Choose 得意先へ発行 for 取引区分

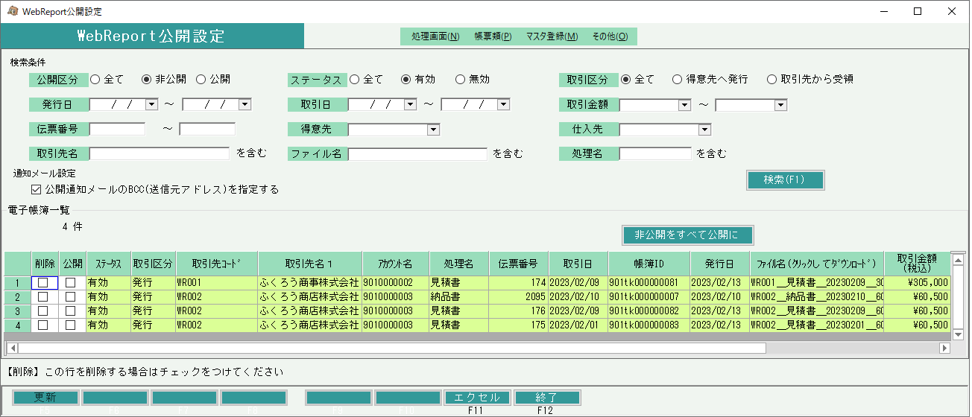tap(677, 79)
